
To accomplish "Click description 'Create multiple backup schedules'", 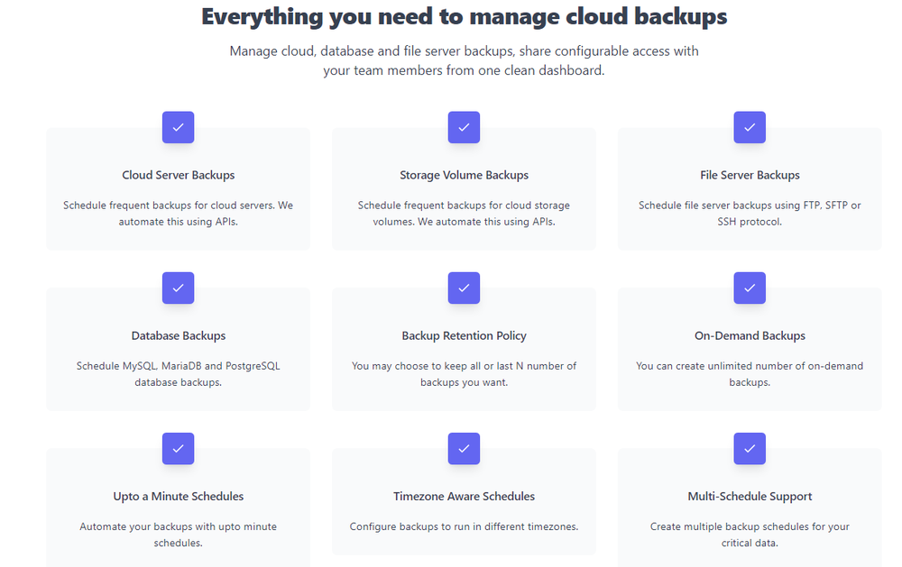I will pos(750,535).
